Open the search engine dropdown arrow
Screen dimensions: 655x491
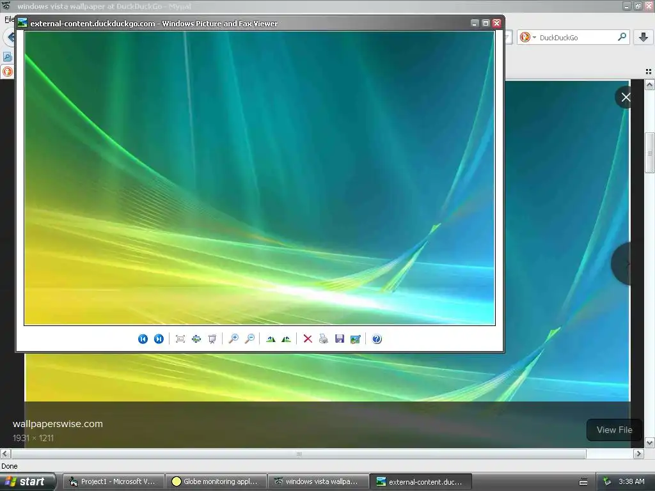tap(534, 38)
